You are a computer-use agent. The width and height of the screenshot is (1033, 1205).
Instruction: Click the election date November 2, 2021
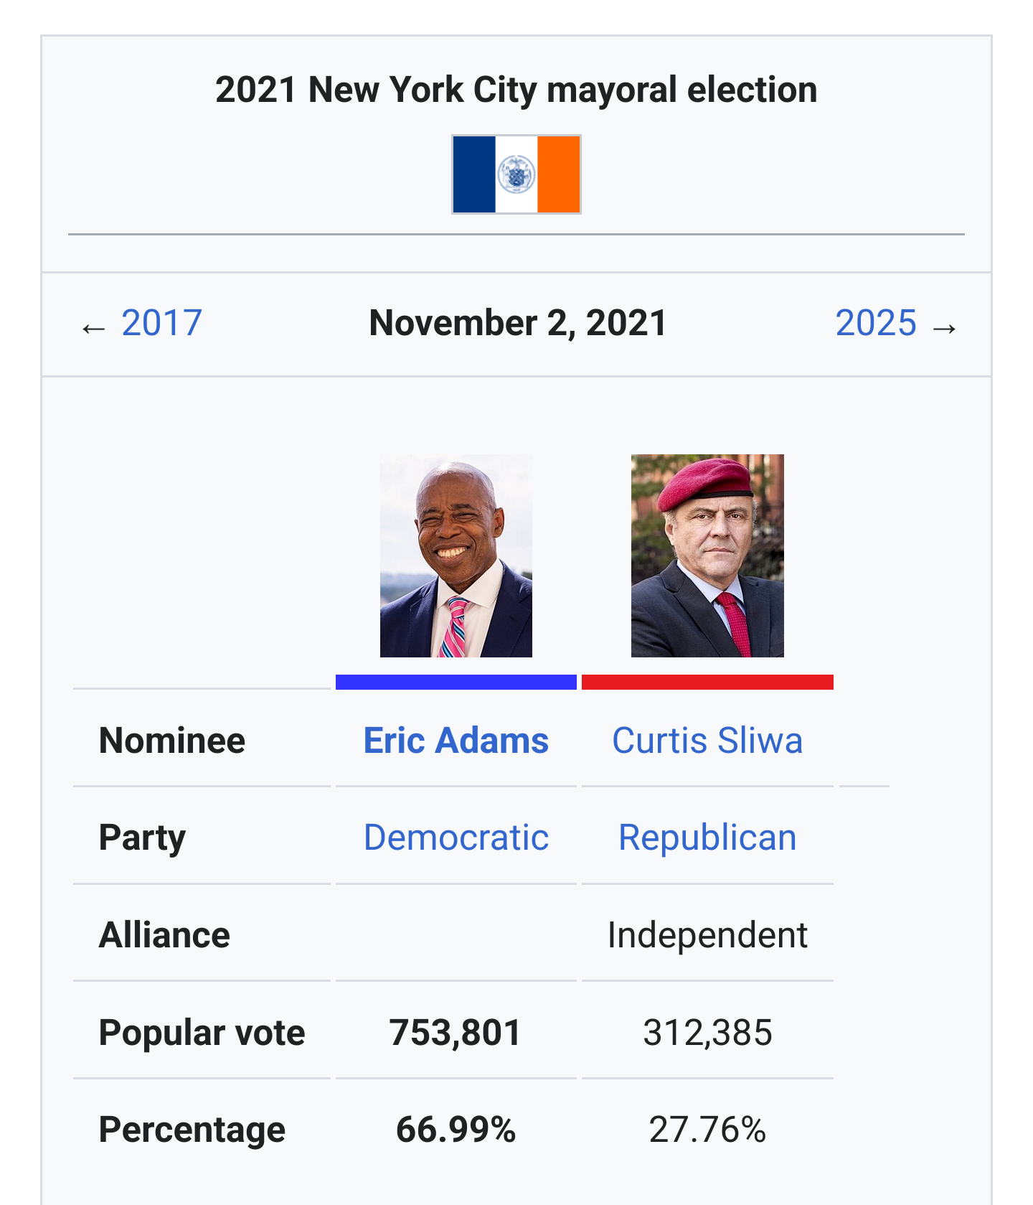click(x=517, y=323)
